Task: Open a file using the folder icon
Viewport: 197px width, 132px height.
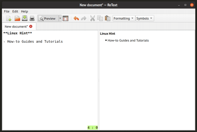Action: (17, 18)
